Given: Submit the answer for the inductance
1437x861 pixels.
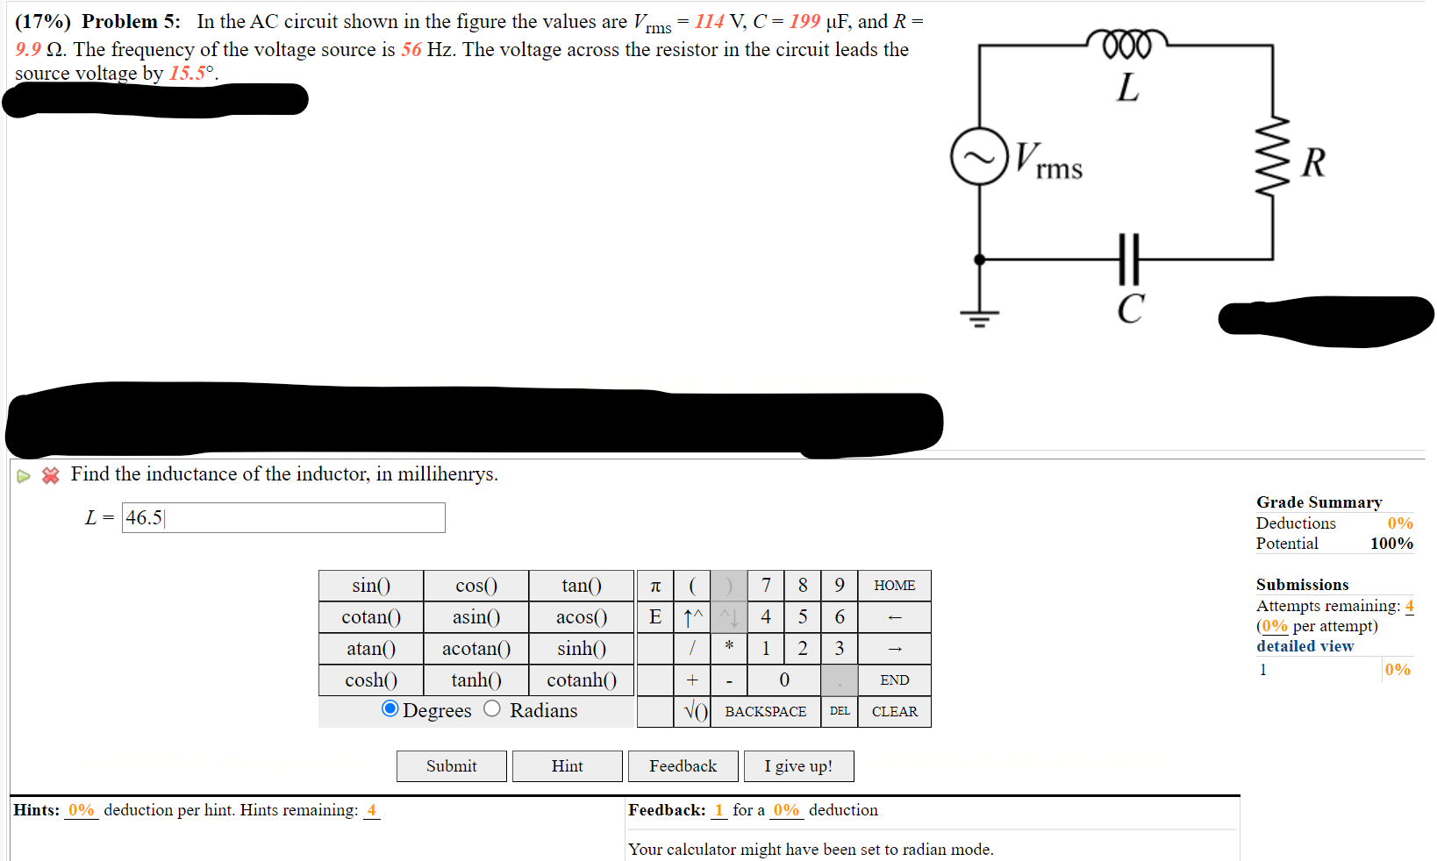Looking at the screenshot, I should [x=451, y=765].
